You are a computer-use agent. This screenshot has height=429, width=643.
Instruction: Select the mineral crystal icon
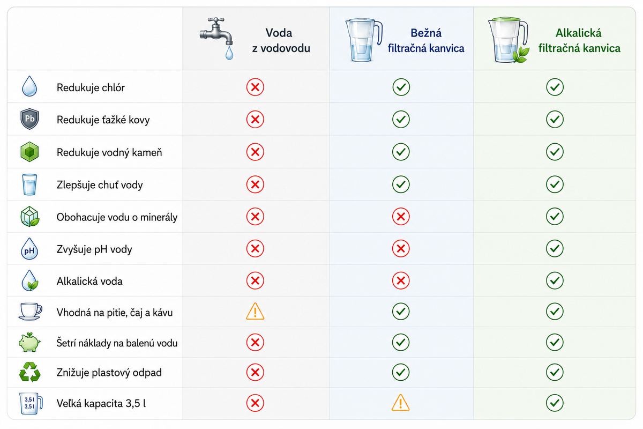[x=29, y=217]
